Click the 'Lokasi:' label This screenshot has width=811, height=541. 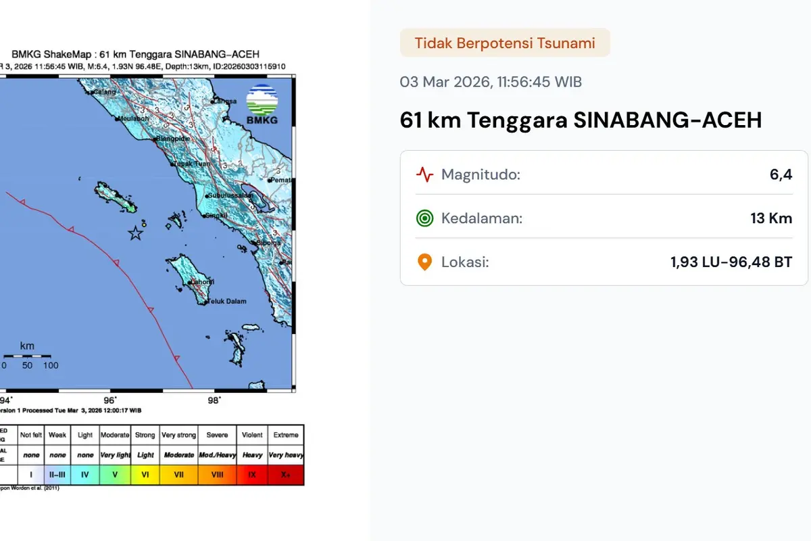coord(465,262)
